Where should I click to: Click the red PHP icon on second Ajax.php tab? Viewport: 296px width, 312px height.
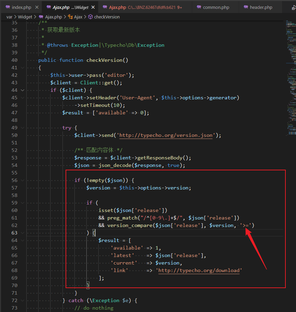click(104, 7)
